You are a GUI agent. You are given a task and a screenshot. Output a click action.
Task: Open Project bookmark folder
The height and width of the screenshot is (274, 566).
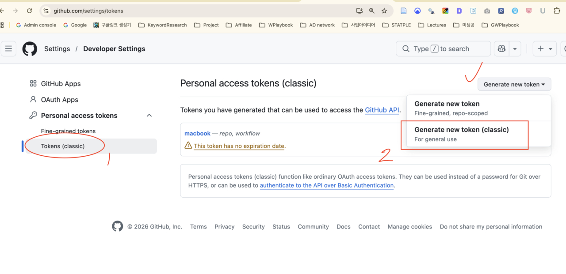pyautogui.click(x=207, y=25)
